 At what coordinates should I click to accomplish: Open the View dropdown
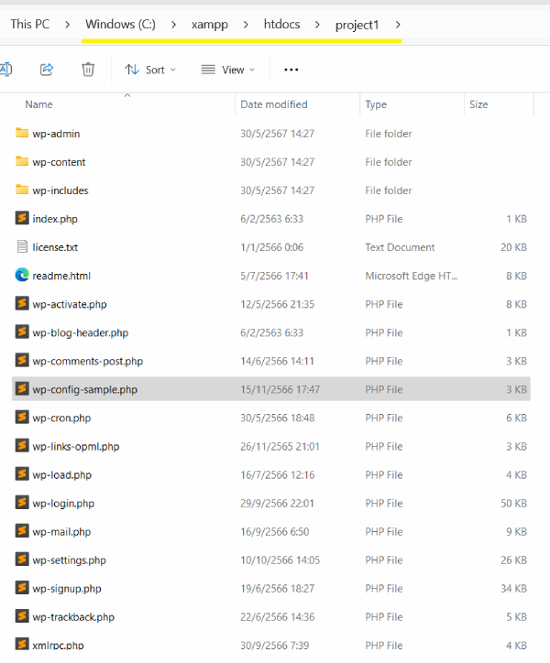click(x=228, y=70)
